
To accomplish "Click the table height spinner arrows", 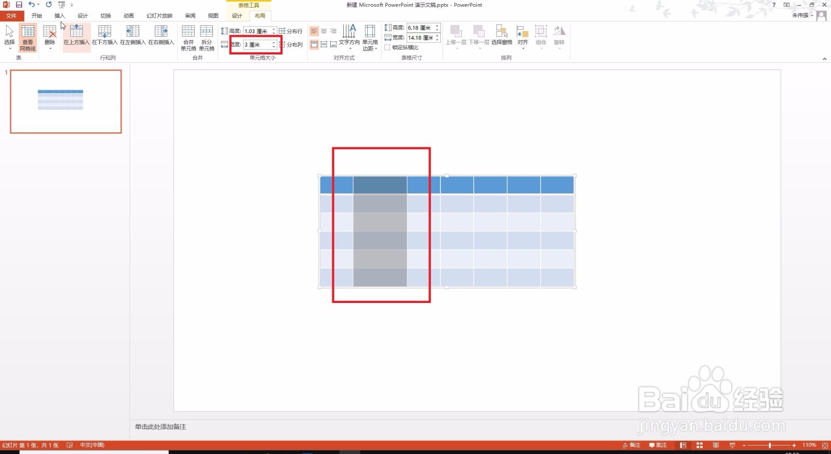I will (x=437, y=27).
